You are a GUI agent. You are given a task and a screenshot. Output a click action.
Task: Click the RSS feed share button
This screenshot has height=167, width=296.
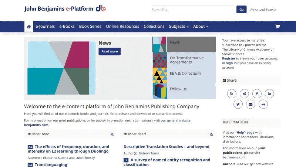[232, 94]
